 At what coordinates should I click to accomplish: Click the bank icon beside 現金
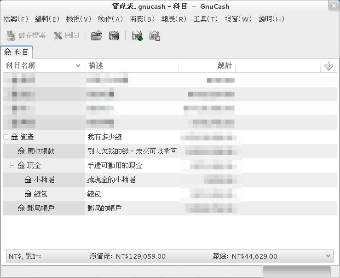click(21, 165)
